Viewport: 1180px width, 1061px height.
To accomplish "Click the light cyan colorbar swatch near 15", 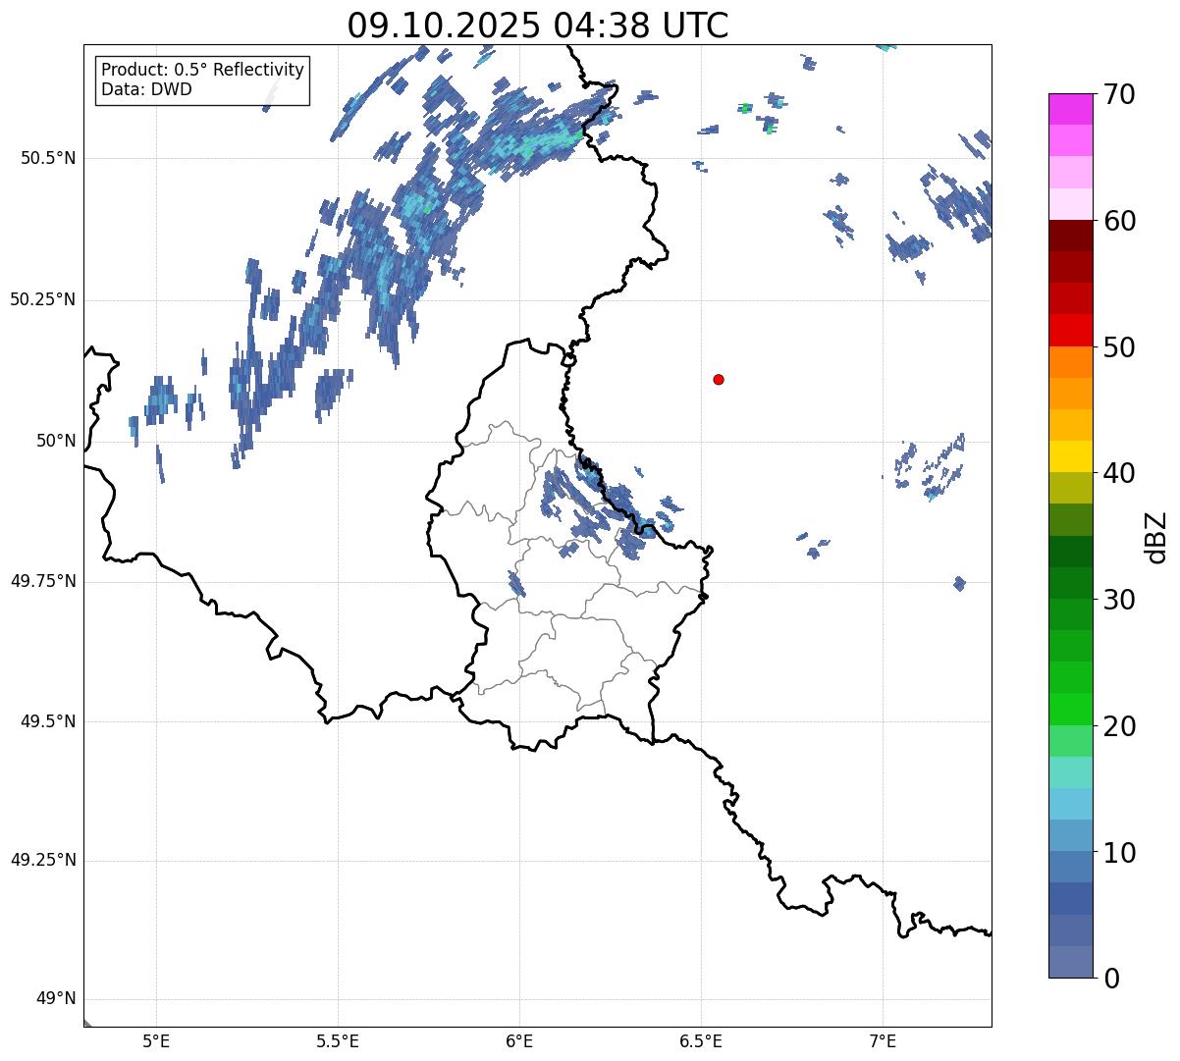I will (x=1070, y=772).
